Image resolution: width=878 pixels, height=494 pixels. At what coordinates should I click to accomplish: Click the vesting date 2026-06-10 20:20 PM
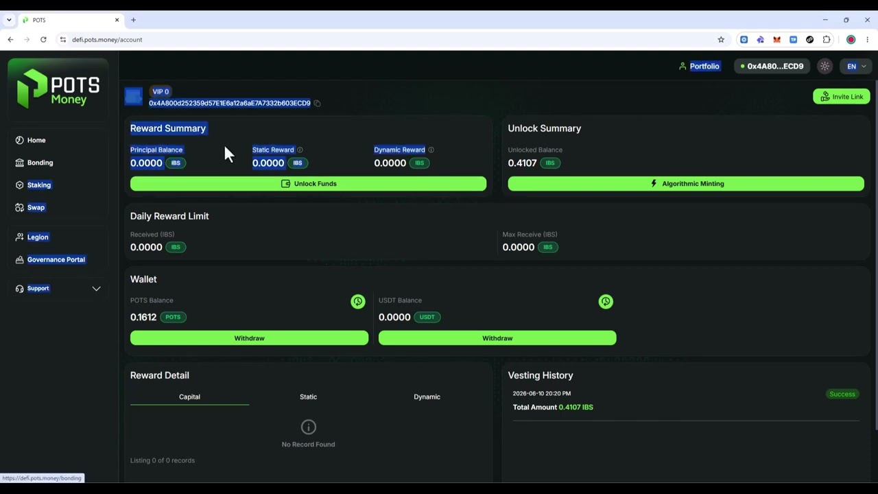point(542,394)
